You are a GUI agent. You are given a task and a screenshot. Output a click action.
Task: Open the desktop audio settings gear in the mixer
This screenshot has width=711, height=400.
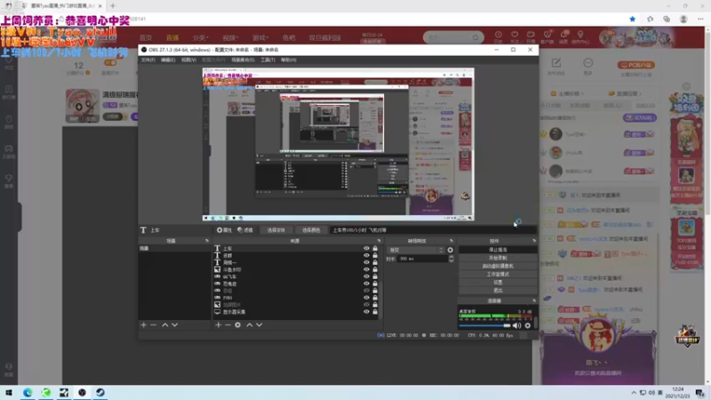(527, 325)
